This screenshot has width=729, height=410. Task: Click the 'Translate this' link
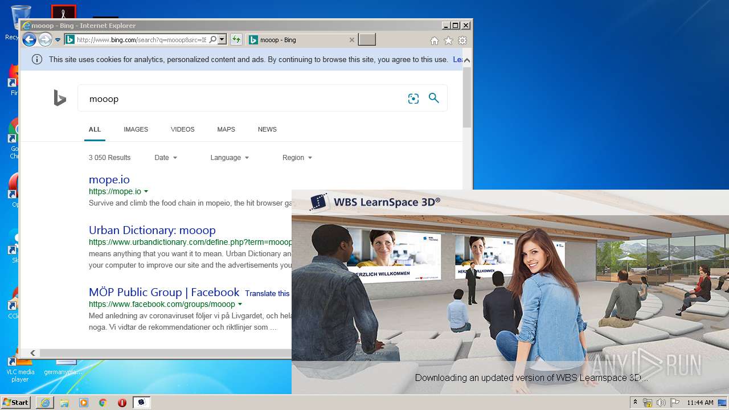click(267, 293)
